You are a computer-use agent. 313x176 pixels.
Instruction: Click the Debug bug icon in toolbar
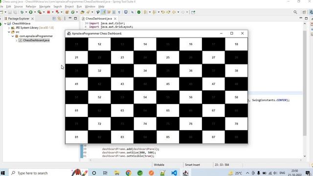[x=22, y=12]
